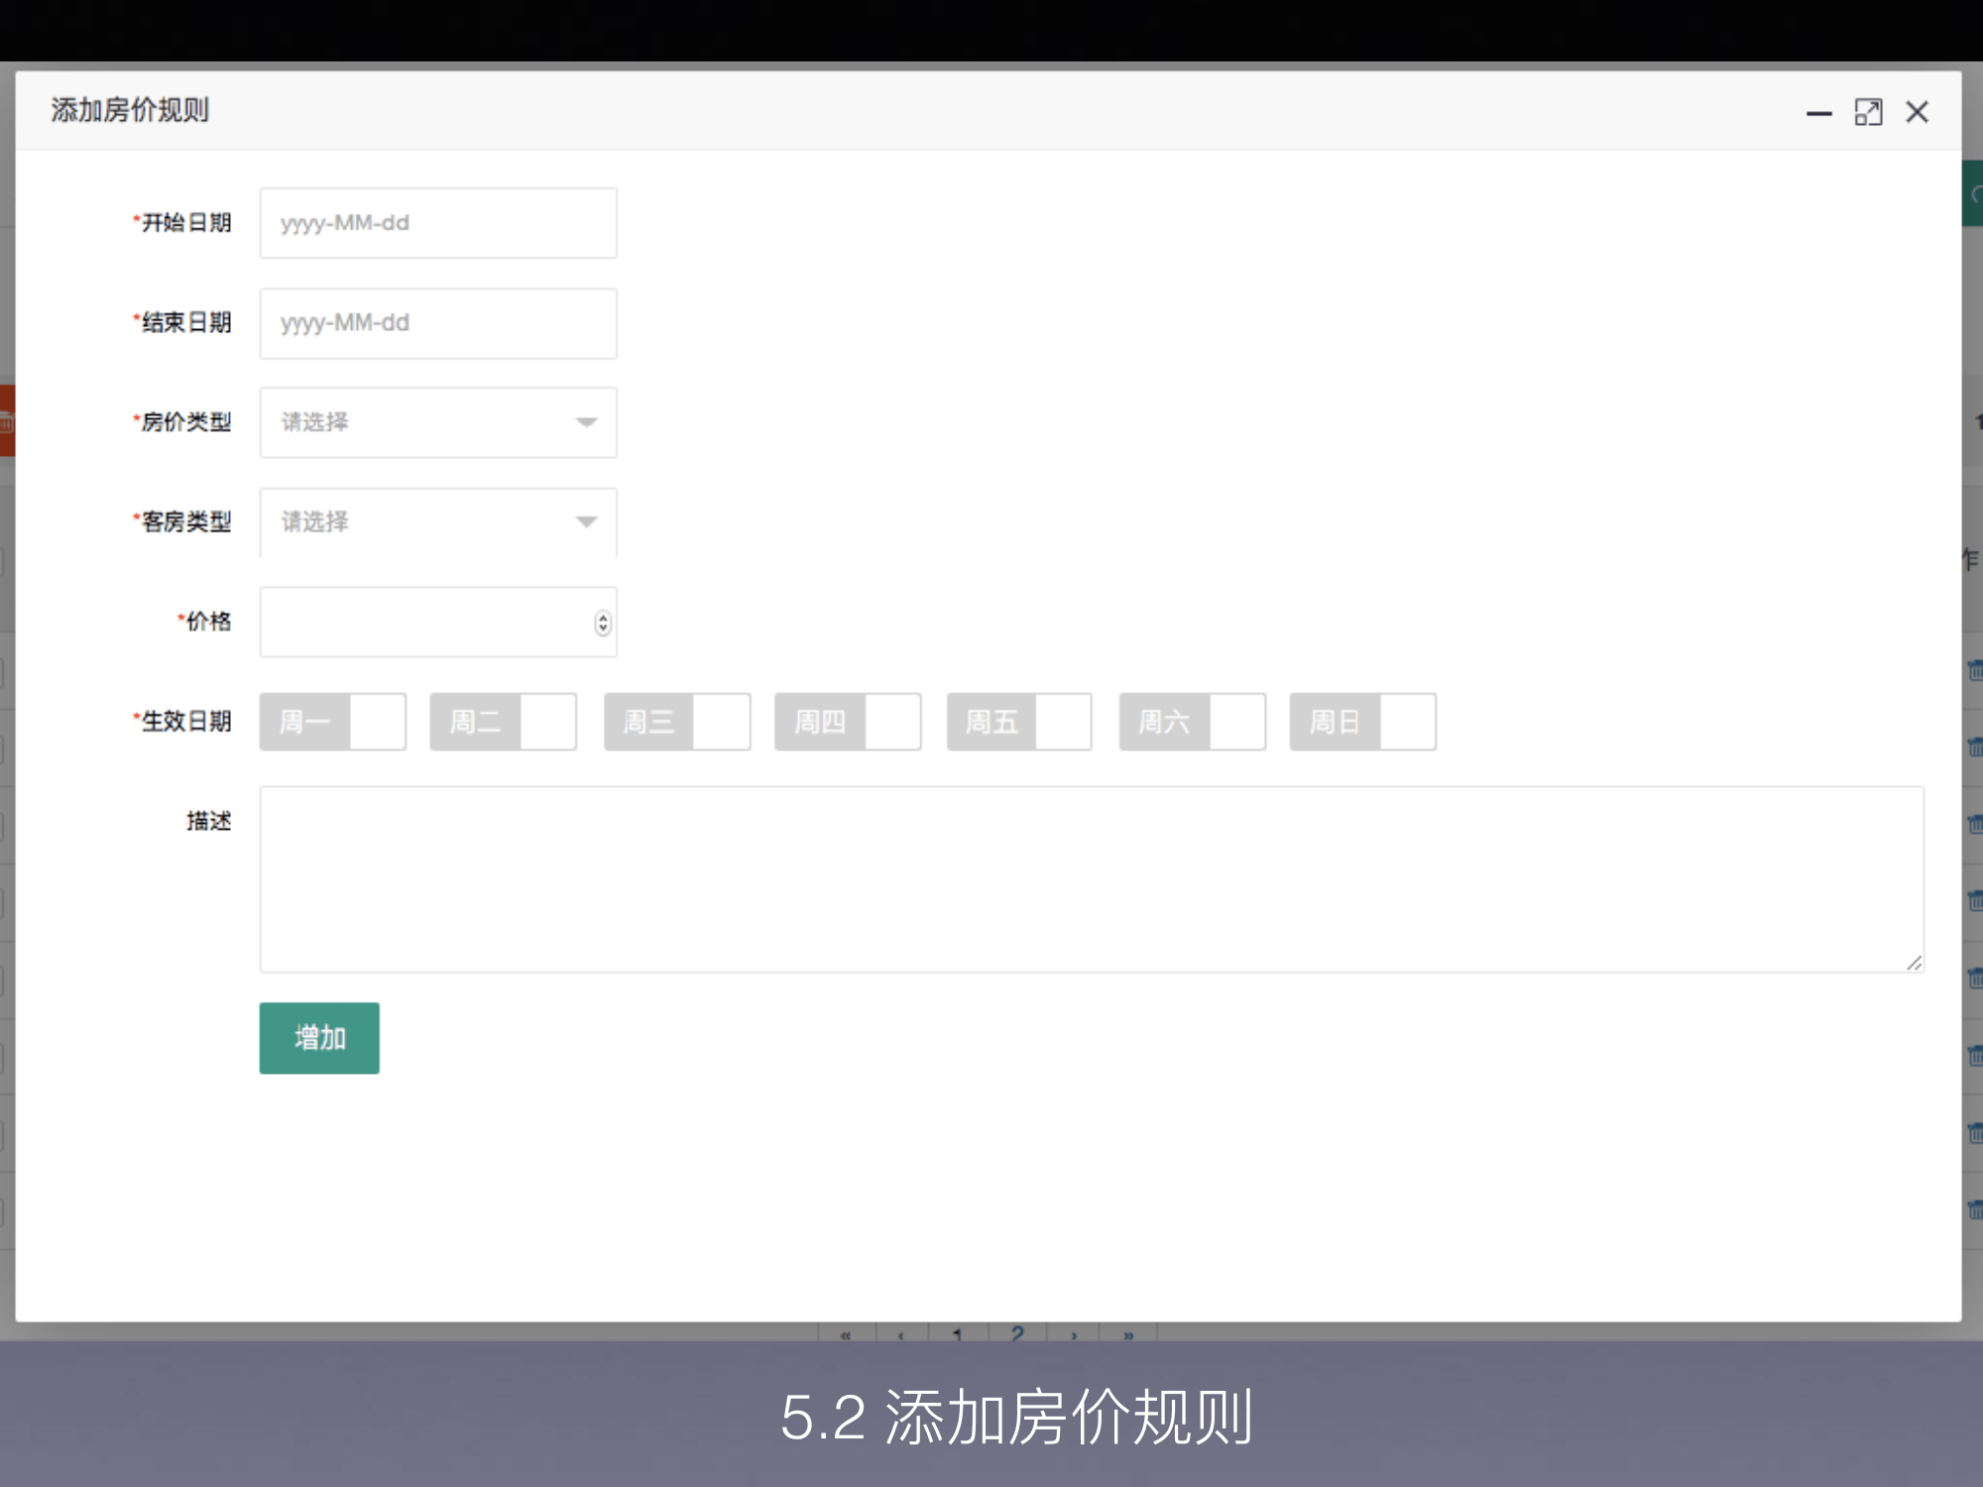Click the 描述 text area

1091,879
